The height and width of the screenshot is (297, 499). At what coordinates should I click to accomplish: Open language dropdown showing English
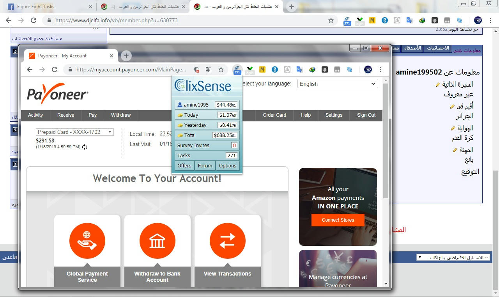[338, 84]
